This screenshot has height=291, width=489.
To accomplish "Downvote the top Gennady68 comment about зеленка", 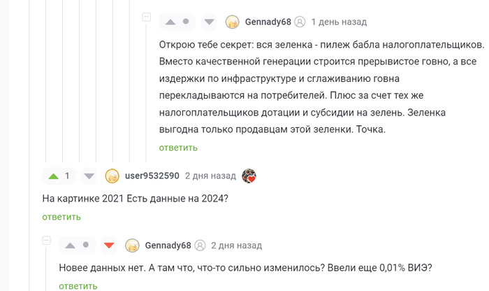I will 209,22.
